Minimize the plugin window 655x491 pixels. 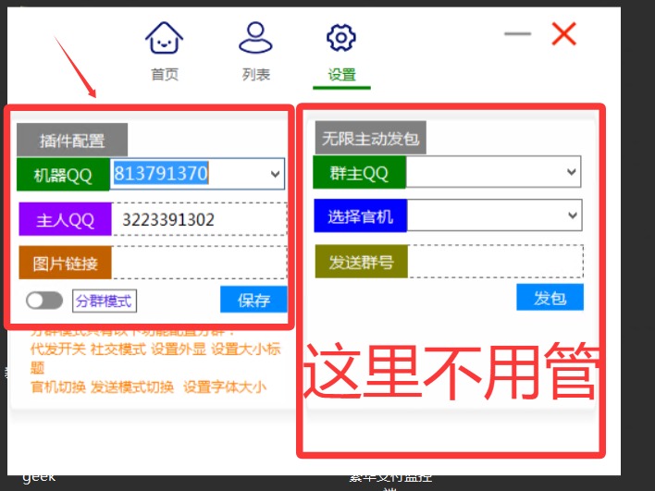click(x=518, y=34)
